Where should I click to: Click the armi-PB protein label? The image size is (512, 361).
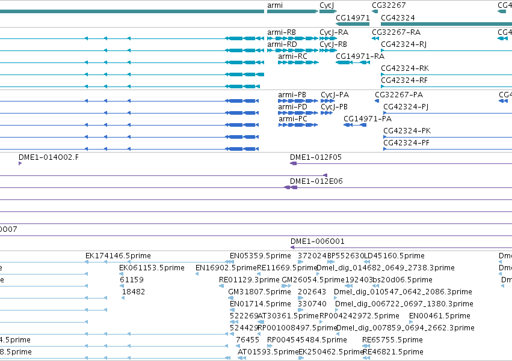coord(292,95)
